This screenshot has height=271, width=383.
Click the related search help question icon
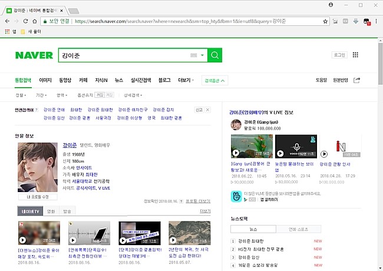point(37,110)
